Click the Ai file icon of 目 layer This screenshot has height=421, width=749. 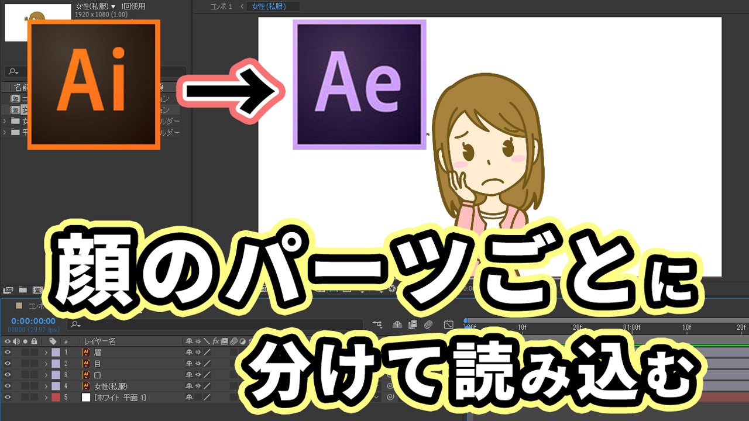pos(86,364)
